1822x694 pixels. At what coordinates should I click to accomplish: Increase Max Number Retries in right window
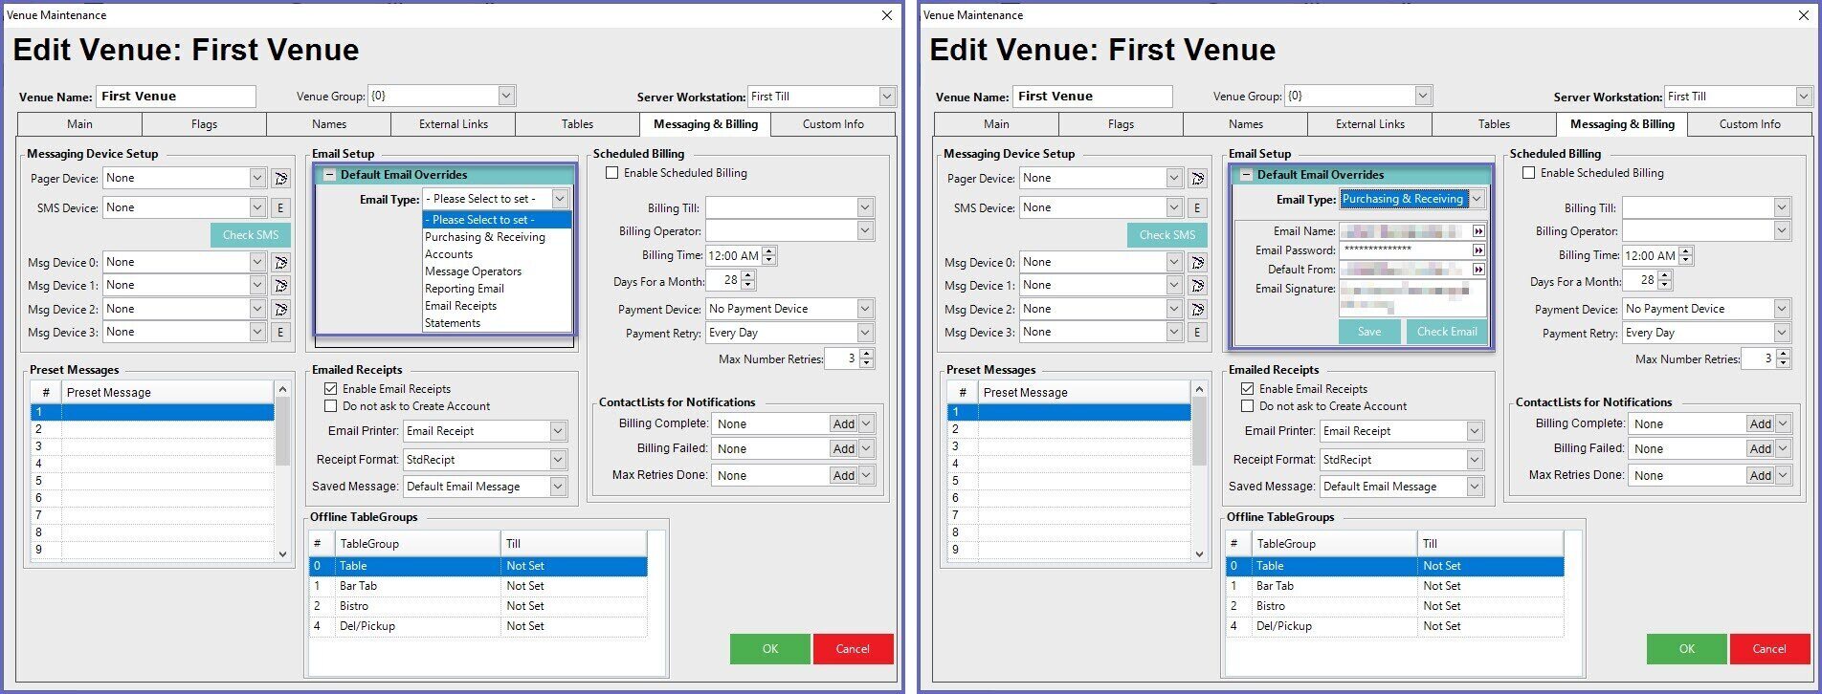(x=1783, y=355)
